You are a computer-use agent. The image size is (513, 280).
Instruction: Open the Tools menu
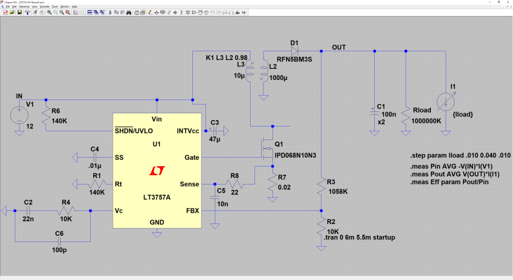tap(55, 6)
